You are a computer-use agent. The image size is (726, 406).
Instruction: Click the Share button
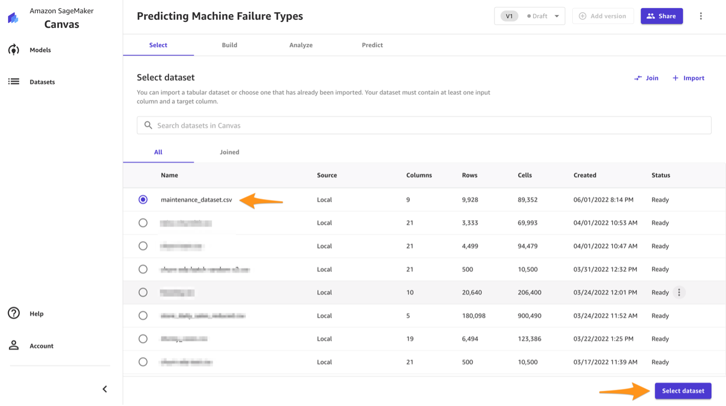point(662,16)
